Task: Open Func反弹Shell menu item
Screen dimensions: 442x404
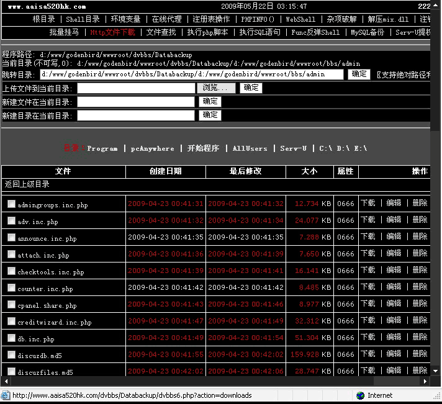Action: [x=315, y=32]
